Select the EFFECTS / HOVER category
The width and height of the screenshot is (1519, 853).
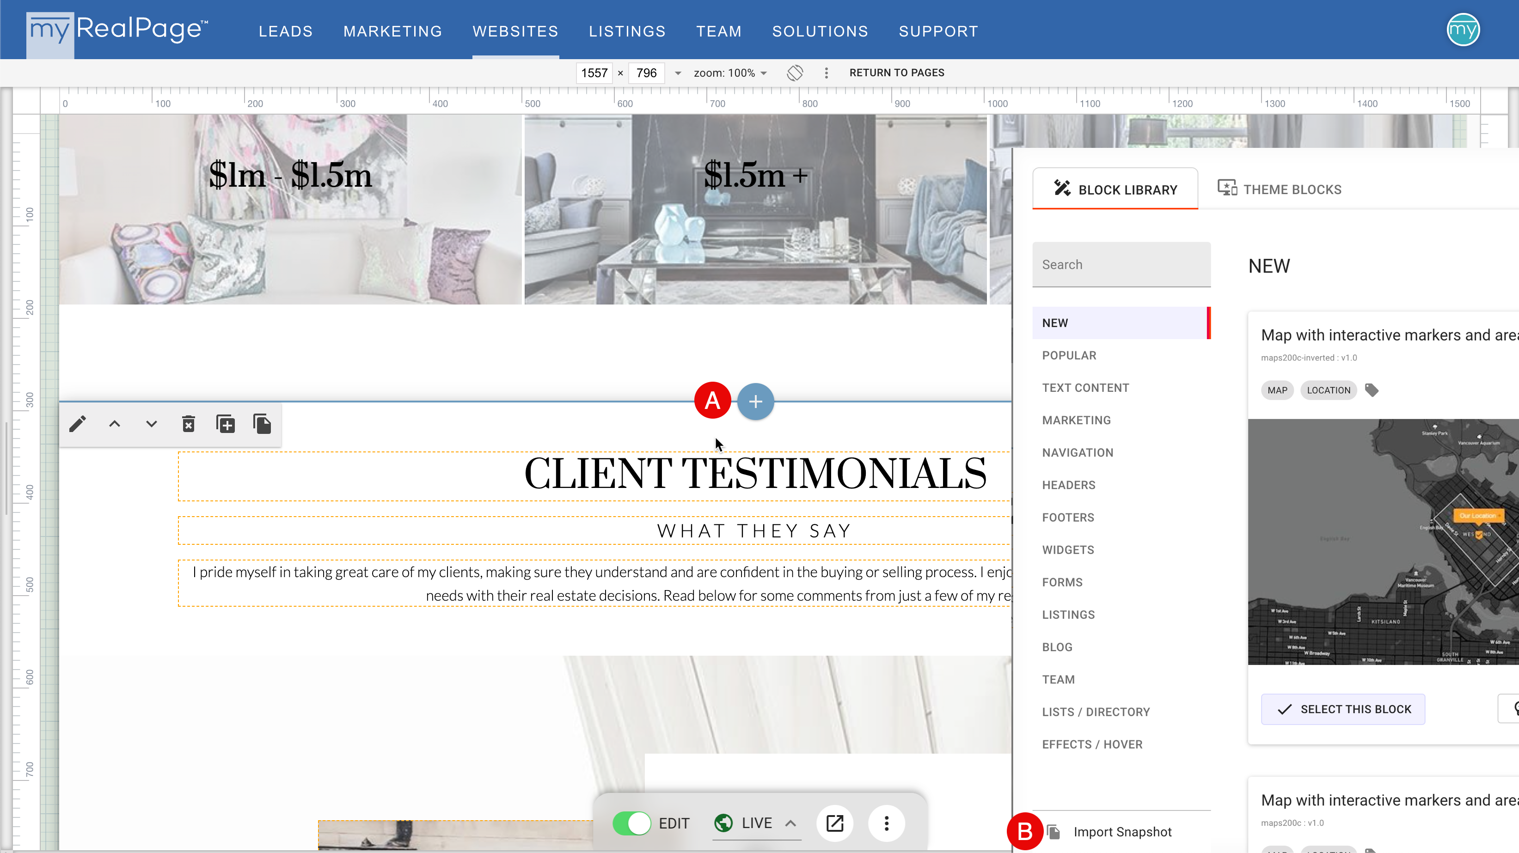click(1121, 744)
